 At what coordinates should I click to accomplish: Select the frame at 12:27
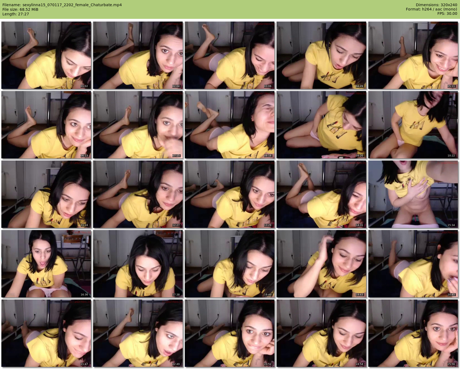pyautogui.click(x=138, y=194)
